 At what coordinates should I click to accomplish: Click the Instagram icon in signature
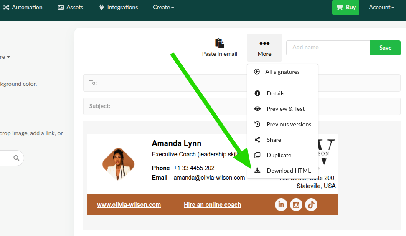pyautogui.click(x=296, y=205)
